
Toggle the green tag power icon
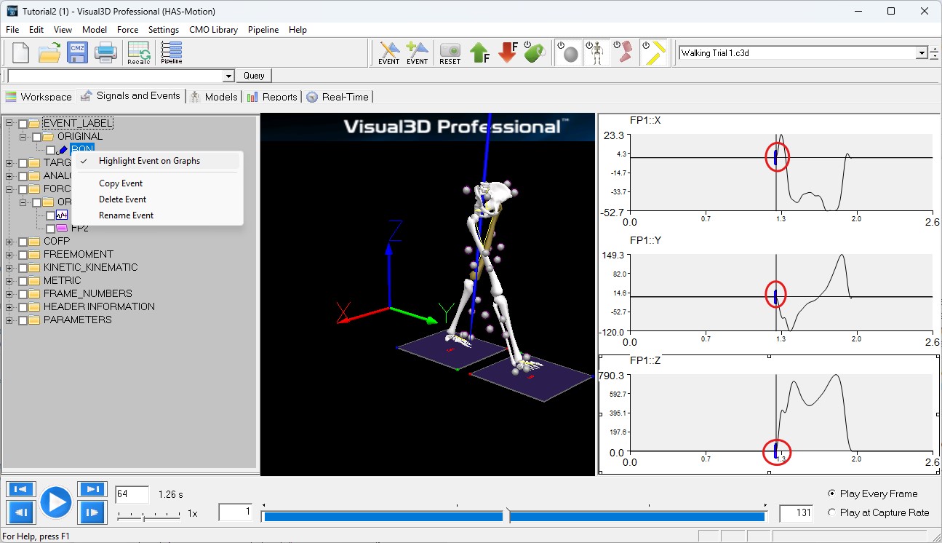point(535,53)
